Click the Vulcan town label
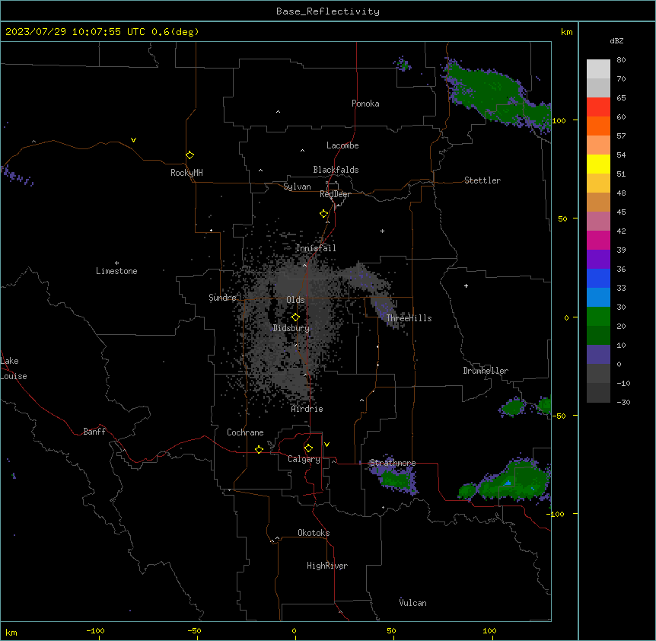The image size is (656, 641). click(412, 603)
